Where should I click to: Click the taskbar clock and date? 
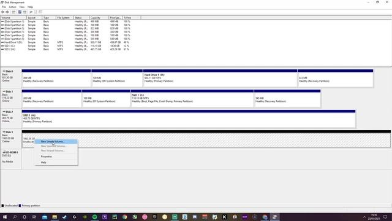pyautogui.click(x=374, y=217)
